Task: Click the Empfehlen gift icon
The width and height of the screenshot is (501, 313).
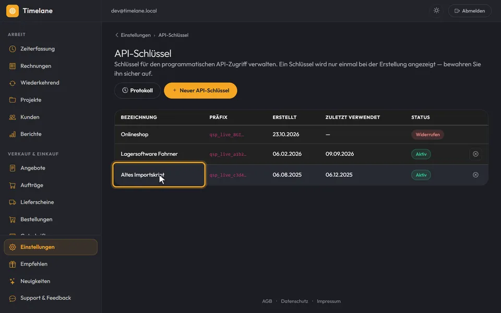Action: (13, 264)
